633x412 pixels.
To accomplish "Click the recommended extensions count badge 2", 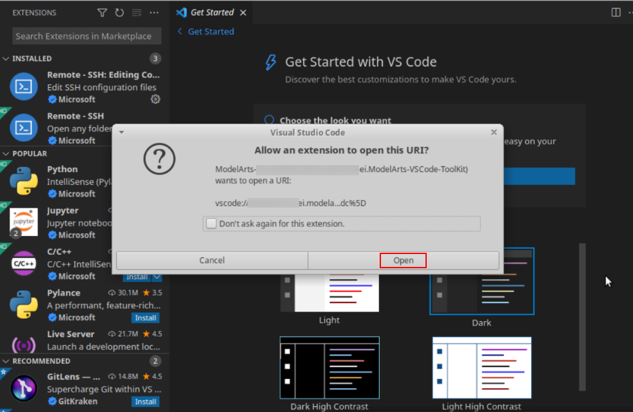I will tap(155, 360).
